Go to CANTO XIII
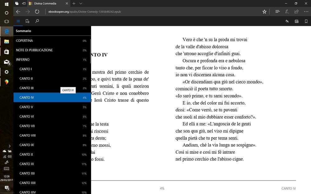The width and height of the screenshot is (311, 194). click(x=52, y=183)
